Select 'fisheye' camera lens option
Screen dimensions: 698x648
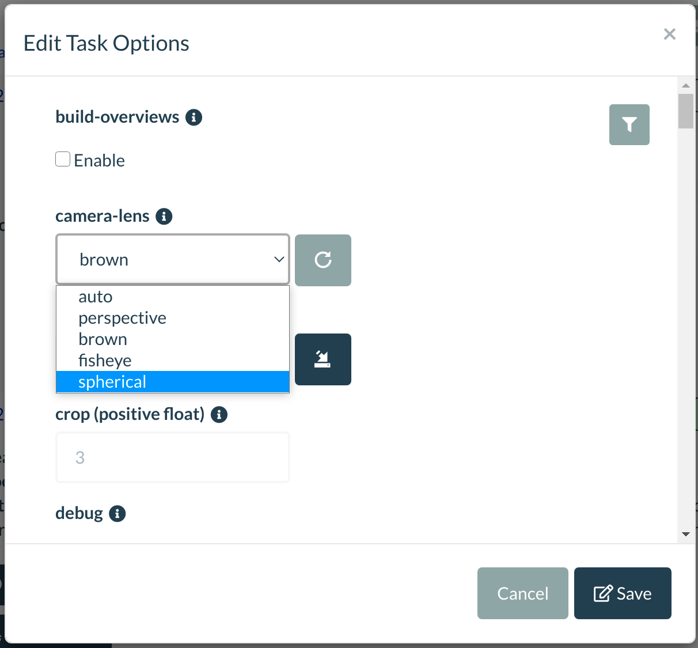pyautogui.click(x=105, y=361)
